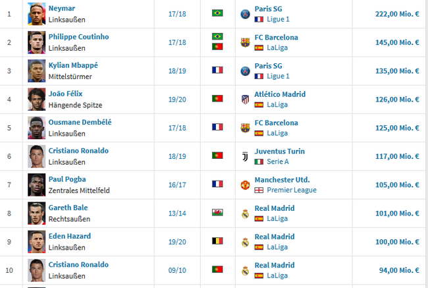The width and height of the screenshot is (428, 288).
Task: Click the Atlético Madrid crest icon
Action: pyautogui.click(x=245, y=100)
